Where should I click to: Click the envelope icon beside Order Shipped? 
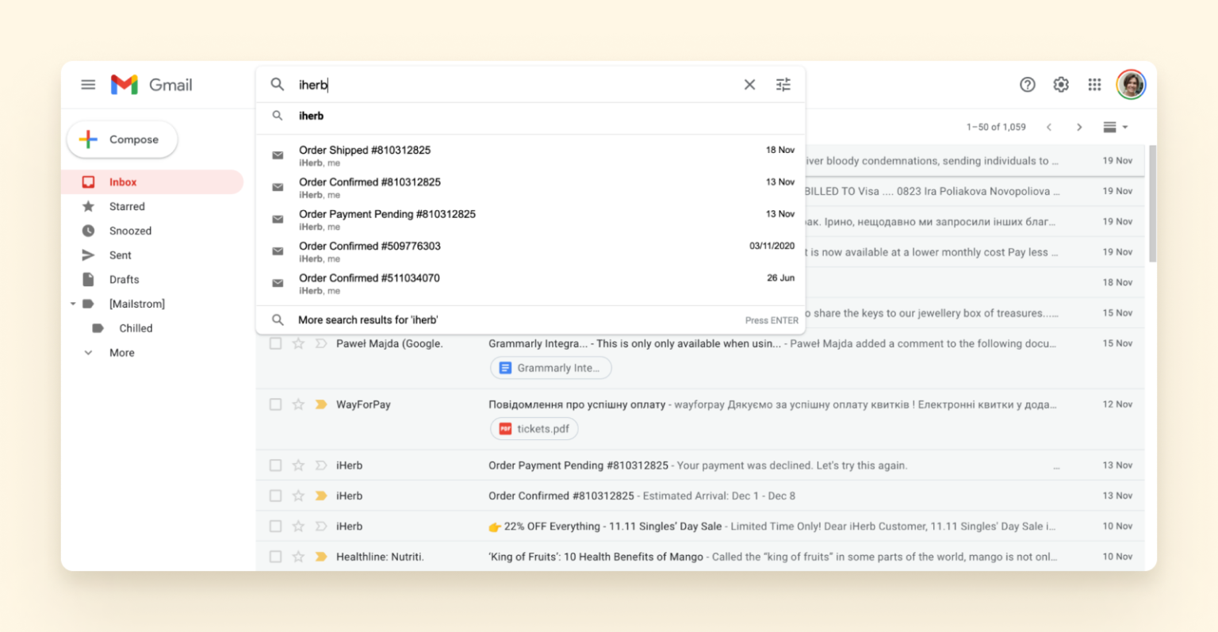point(278,155)
